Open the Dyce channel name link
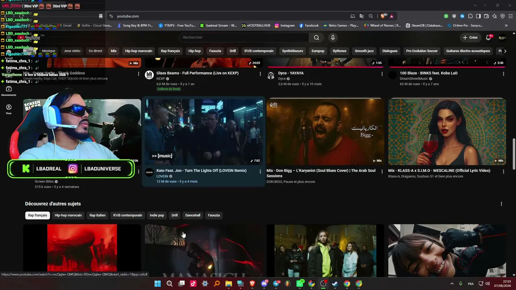Screen dimensions: 516x290 (x=282, y=79)
